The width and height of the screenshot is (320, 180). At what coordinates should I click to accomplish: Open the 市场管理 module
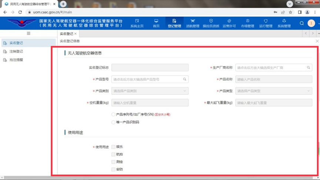point(247,23)
